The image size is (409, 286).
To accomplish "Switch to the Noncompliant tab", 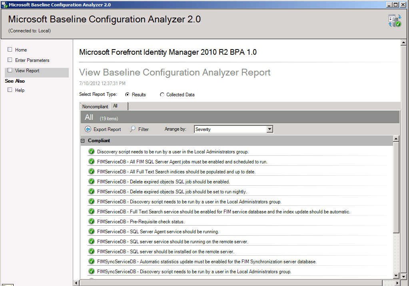I will pos(95,107).
